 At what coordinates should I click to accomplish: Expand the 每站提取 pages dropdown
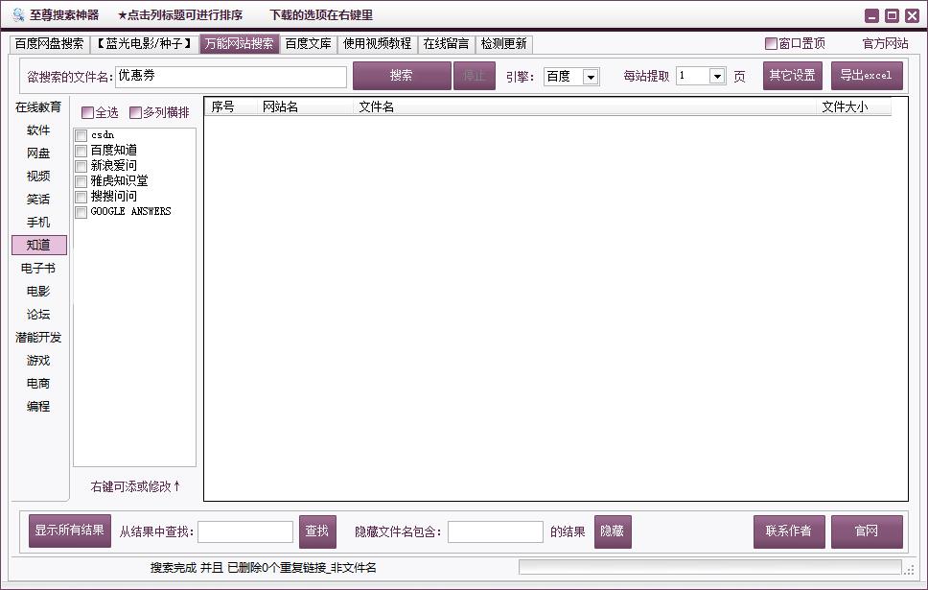(x=701, y=76)
